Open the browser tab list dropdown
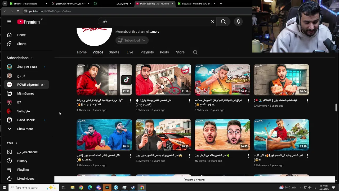Viewport: 339px width, 191px height. pos(5,4)
